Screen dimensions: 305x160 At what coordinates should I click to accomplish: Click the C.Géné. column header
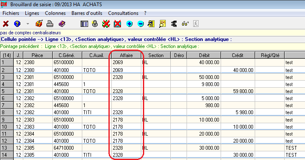point(67,55)
